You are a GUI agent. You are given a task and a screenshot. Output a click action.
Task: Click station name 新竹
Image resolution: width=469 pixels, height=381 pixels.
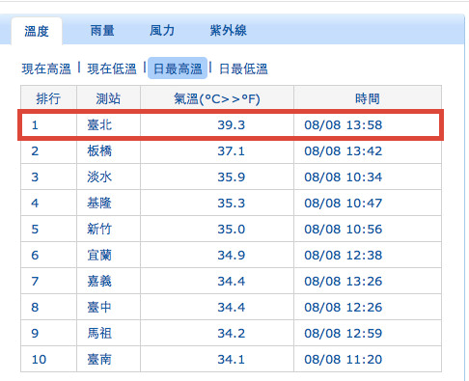click(x=99, y=229)
